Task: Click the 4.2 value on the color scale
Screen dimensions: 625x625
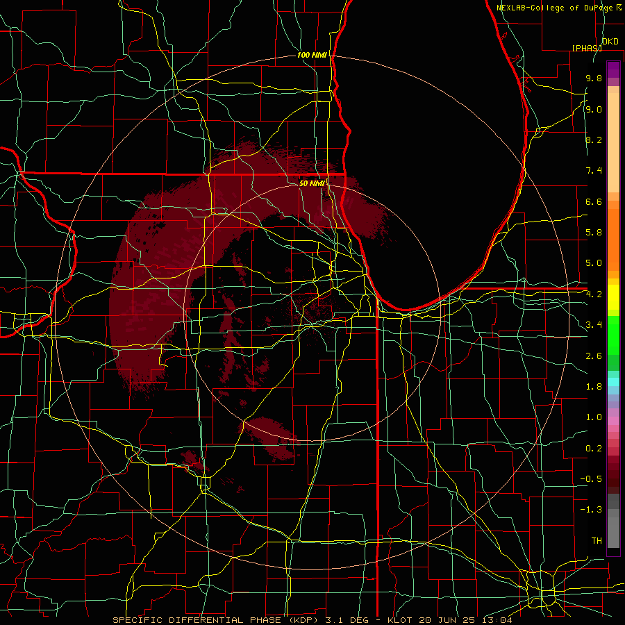Action: point(594,294)
